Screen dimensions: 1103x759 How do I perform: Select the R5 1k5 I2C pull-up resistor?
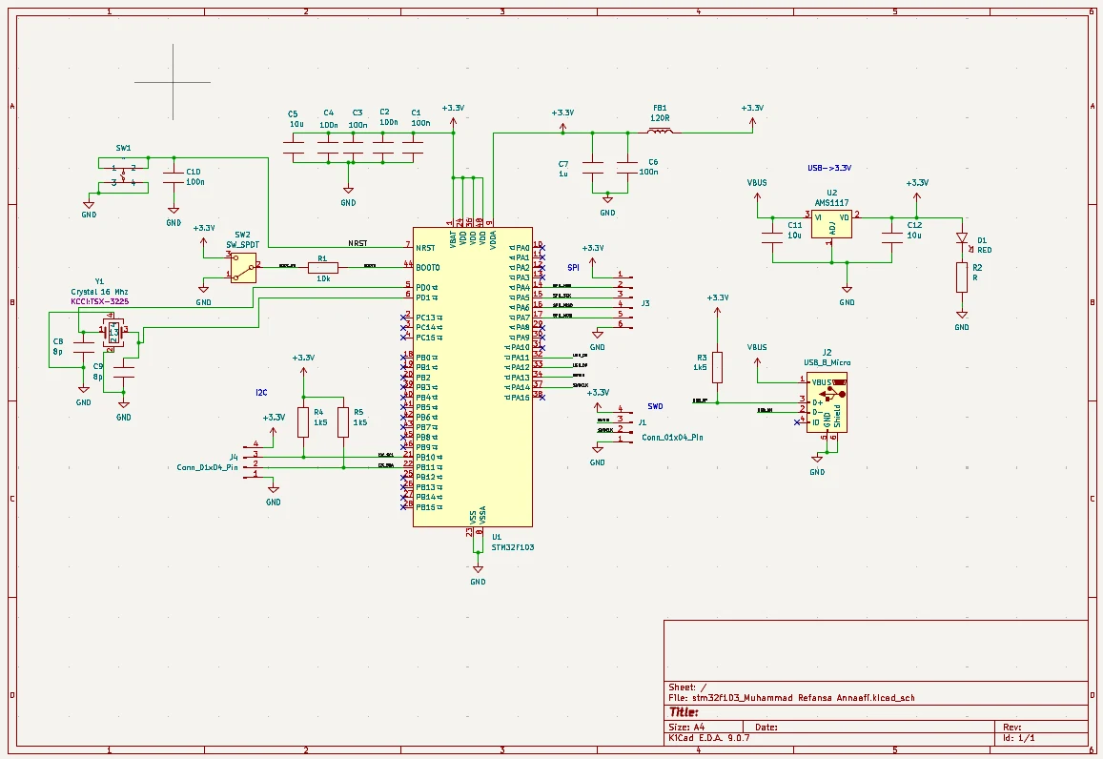pyautogui.click(x=343, y=422)
